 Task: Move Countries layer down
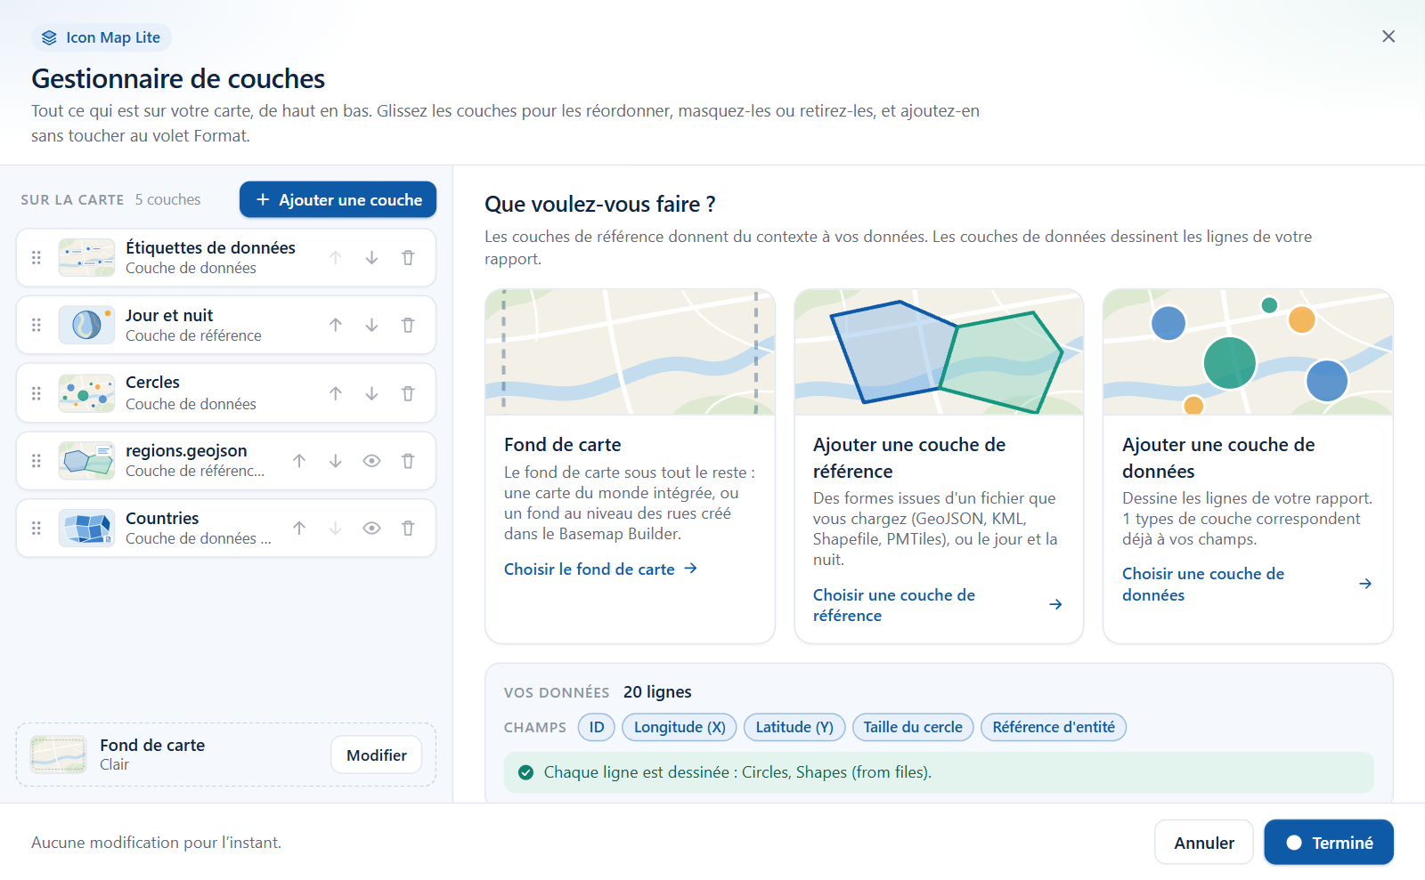(x=336, y=529)
